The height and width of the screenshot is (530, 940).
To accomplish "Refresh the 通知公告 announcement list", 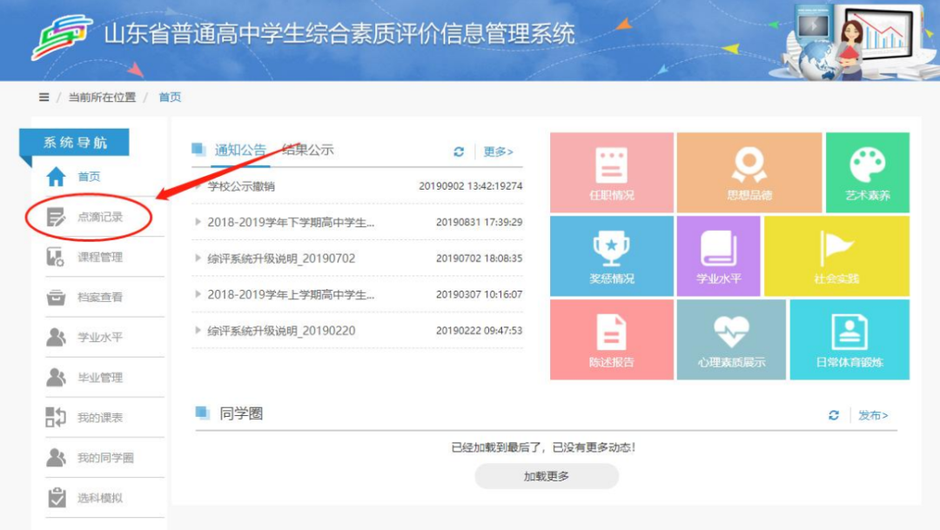I will click(460, 150).
